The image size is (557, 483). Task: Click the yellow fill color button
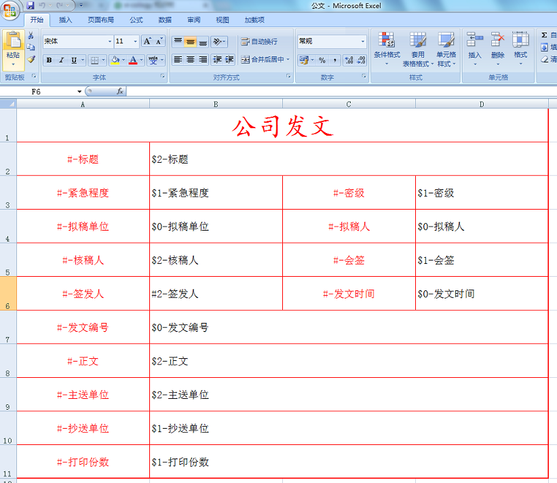click(114, 60)
